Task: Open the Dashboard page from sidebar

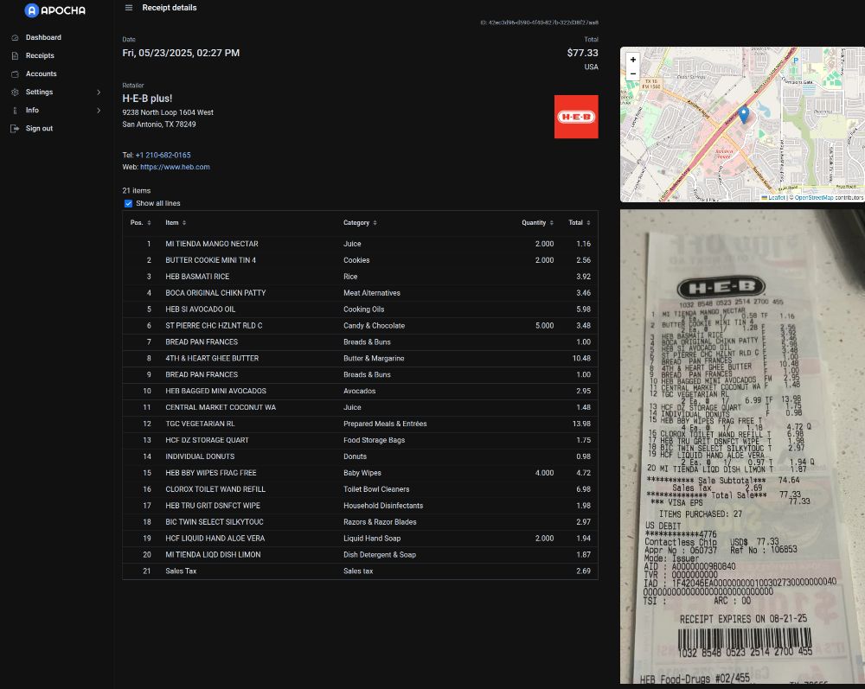Action: (x=43, y=37)
